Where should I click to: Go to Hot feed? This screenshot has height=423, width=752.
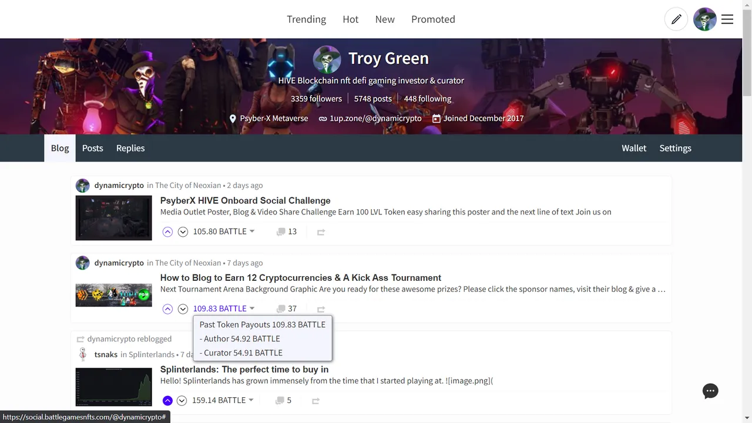[x=350, y=19]
